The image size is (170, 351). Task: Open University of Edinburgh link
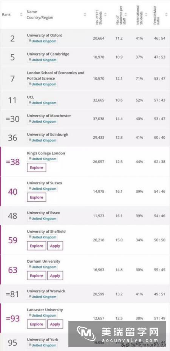48,135
